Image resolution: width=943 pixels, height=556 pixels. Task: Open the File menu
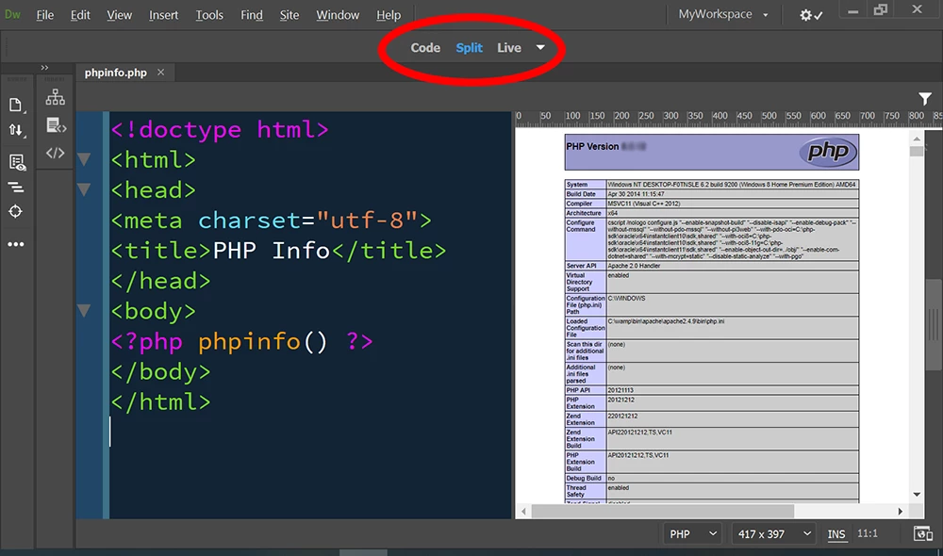click(x=45, y=15)
